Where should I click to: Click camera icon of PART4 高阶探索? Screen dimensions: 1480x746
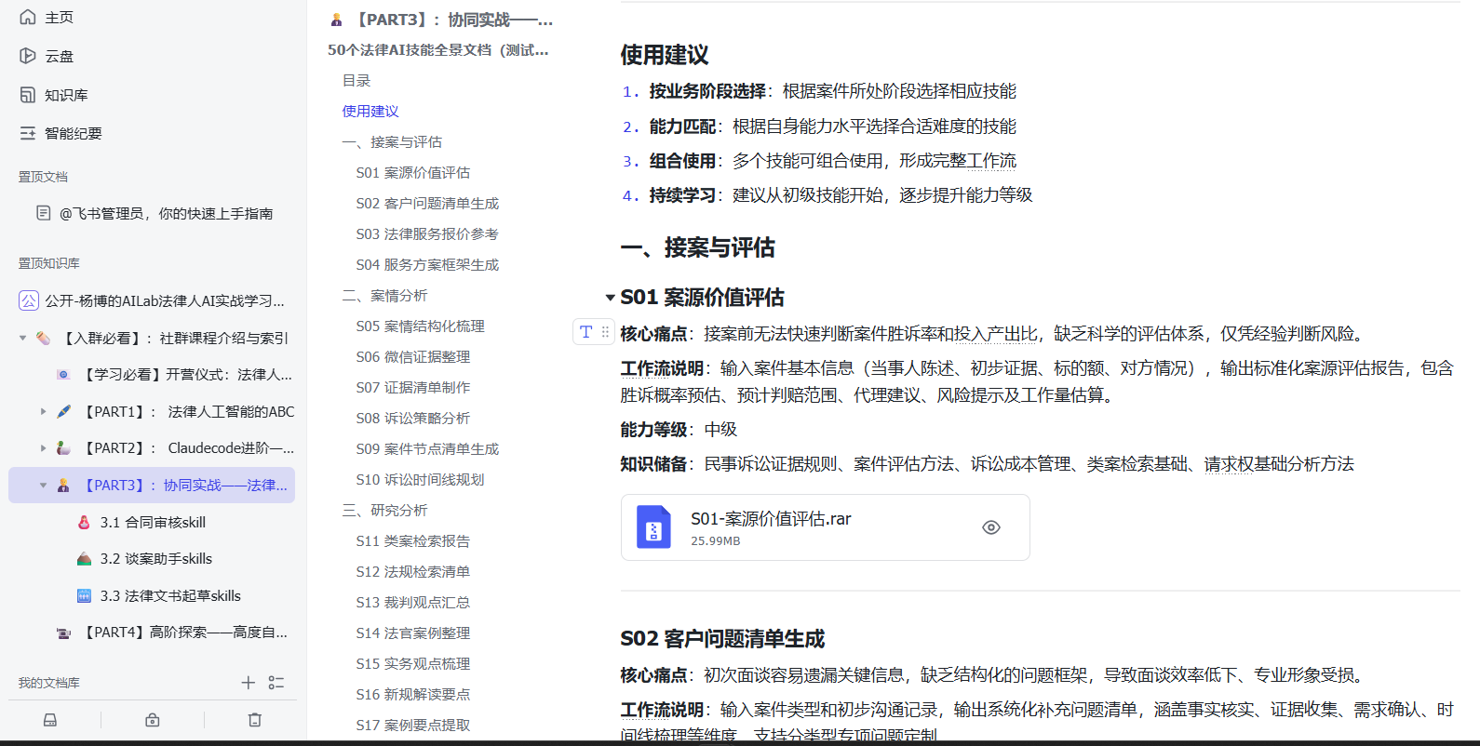click(63, 633)
